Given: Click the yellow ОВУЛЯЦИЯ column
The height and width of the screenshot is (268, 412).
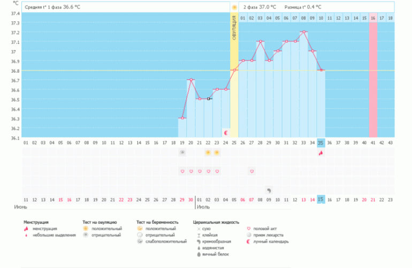Looking at the screenshot, I should [234, 75].
